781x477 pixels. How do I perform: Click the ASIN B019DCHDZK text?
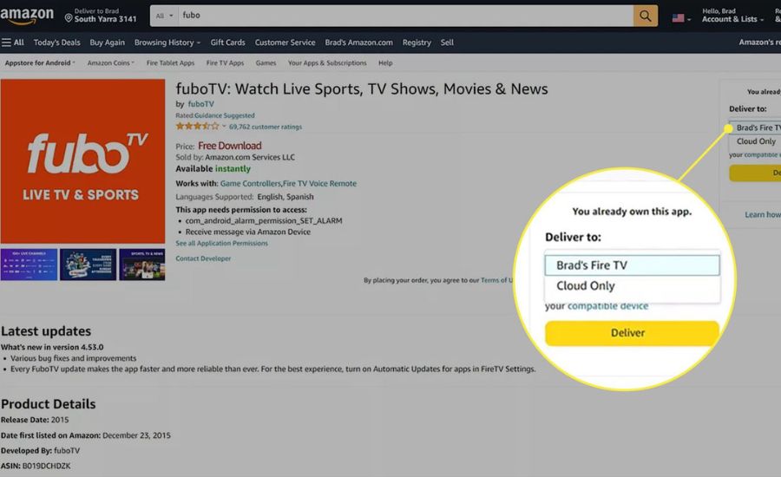click(x=36, y=466)
